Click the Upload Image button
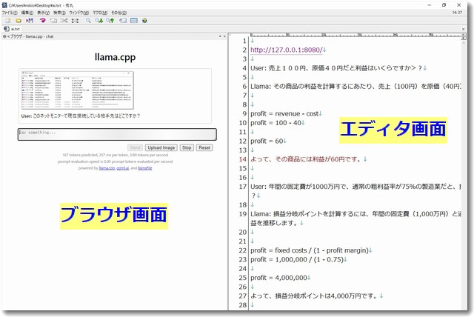The width and height of the screenshot is (474, 317). [x=161, y=147]
